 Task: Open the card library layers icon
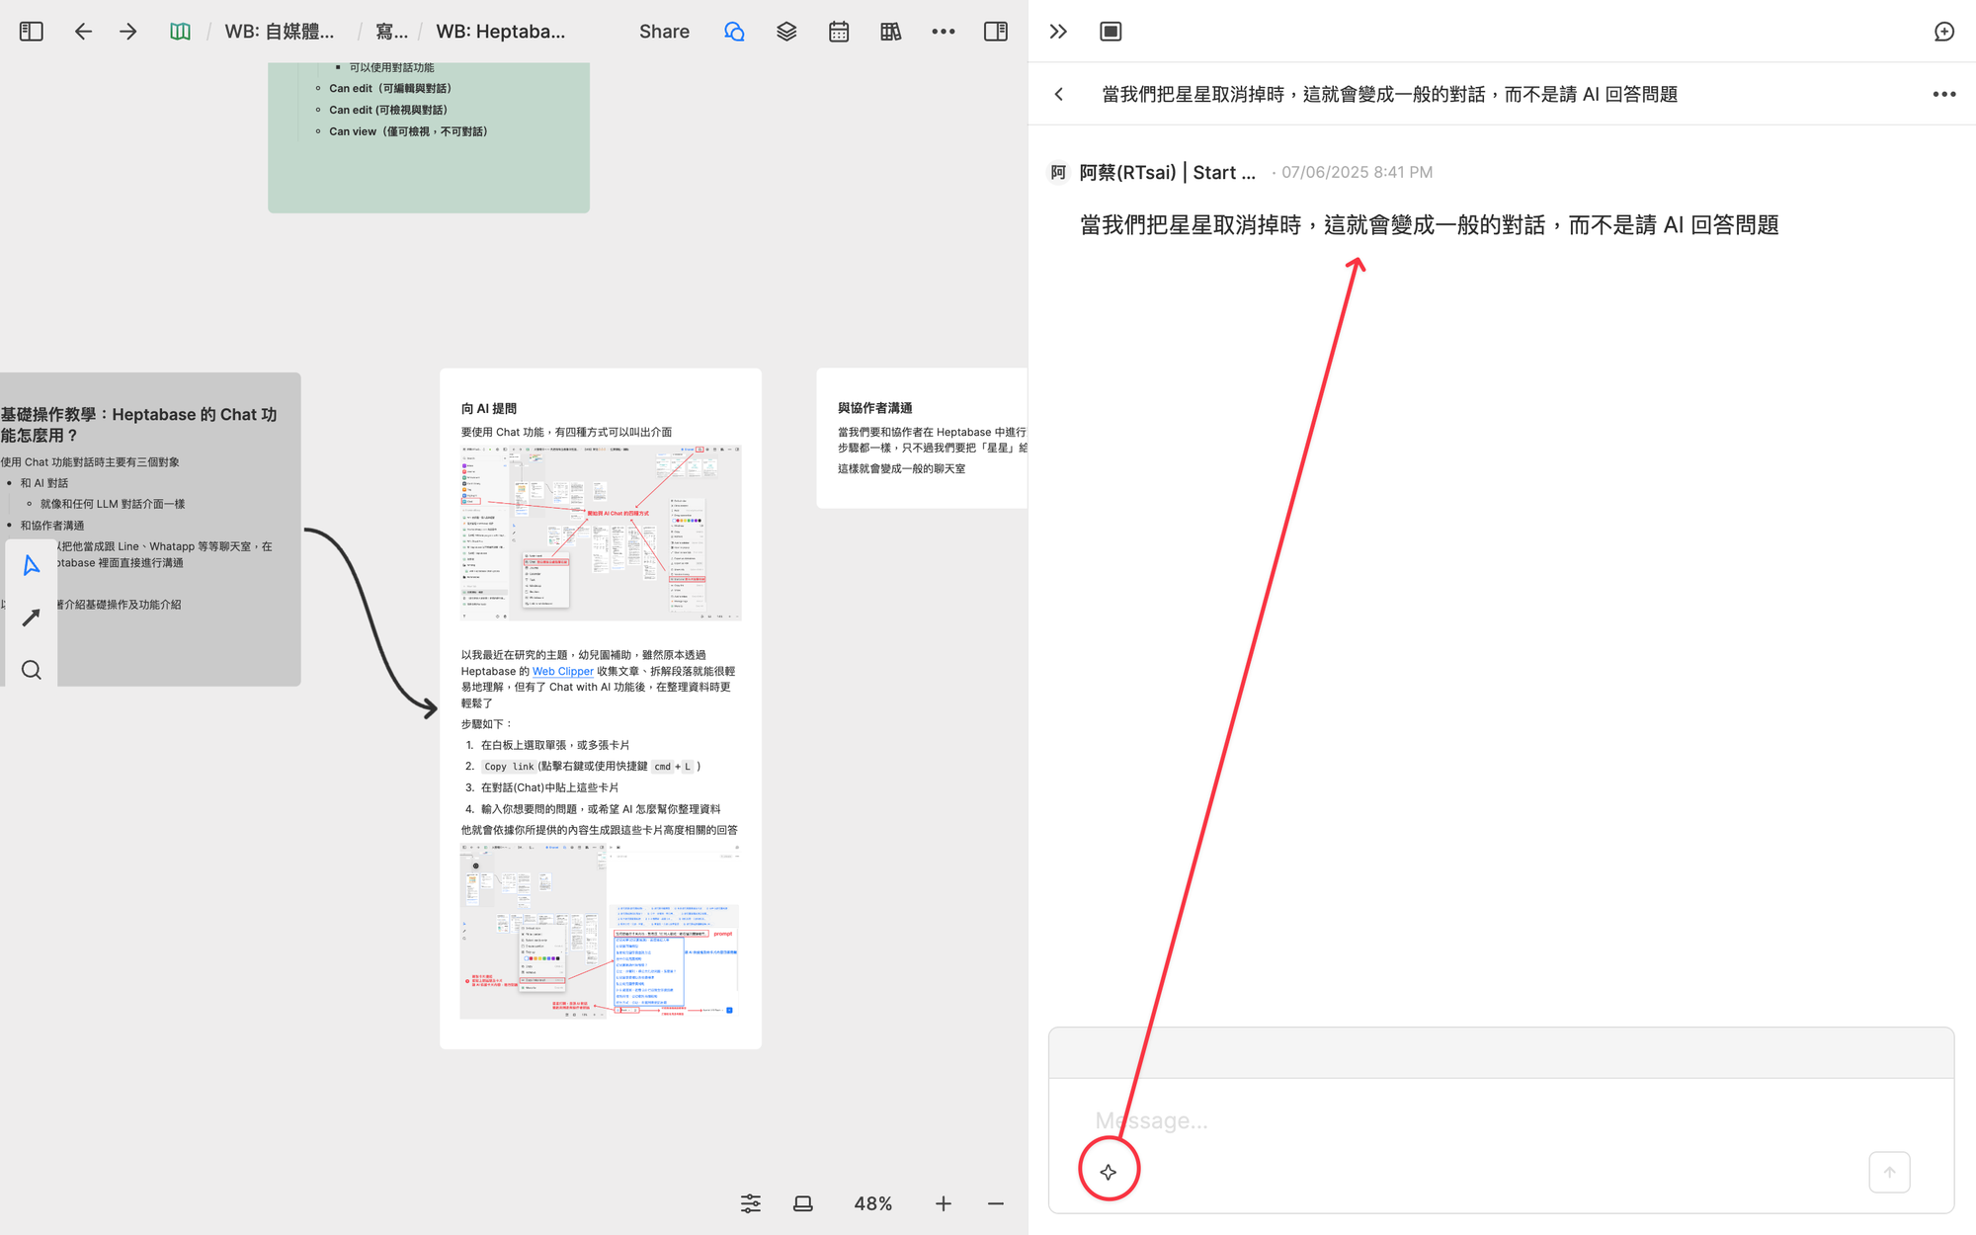(x=786, y=31)
